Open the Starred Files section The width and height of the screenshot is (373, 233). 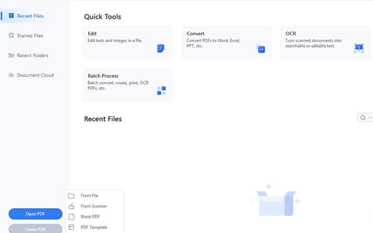(30, 36)
